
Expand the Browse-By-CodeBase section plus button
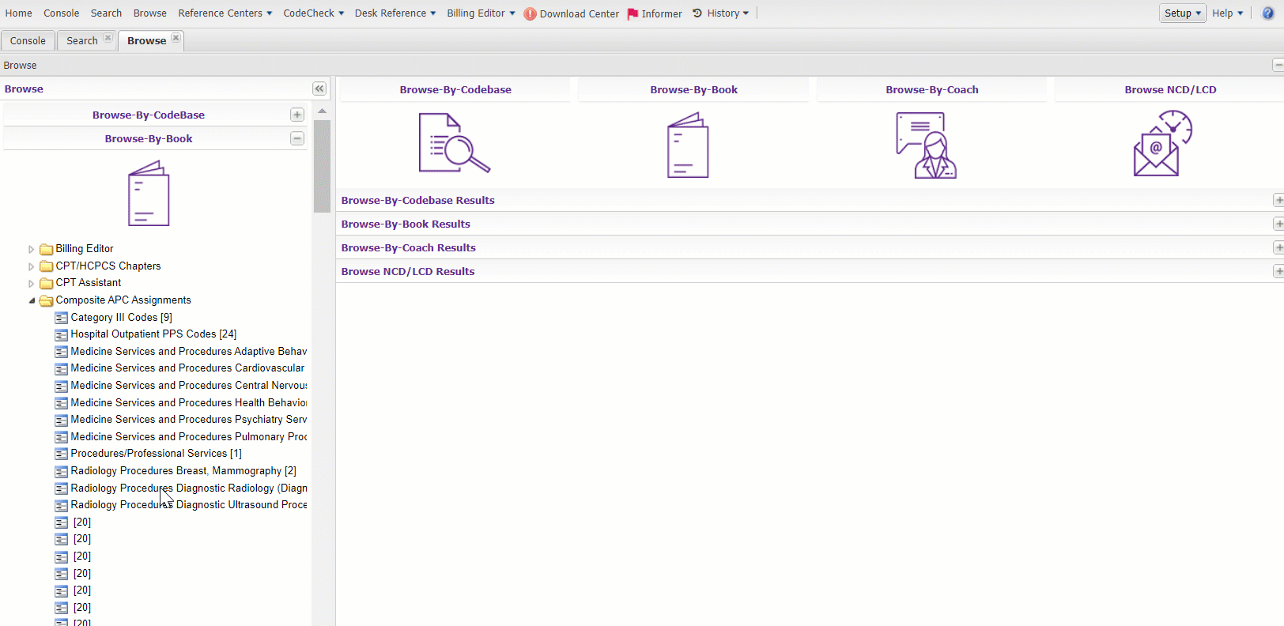[x=297, y=115]
